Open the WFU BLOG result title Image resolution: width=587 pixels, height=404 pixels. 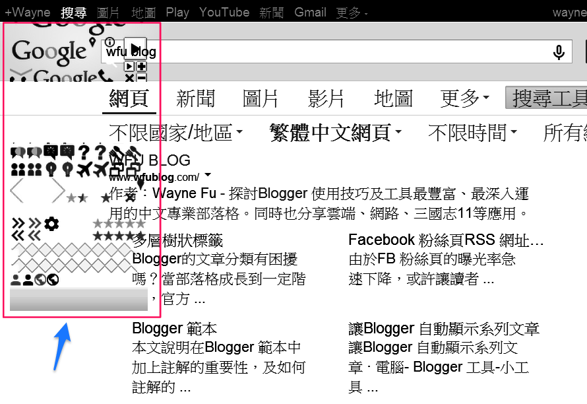[x=150, y=160]
